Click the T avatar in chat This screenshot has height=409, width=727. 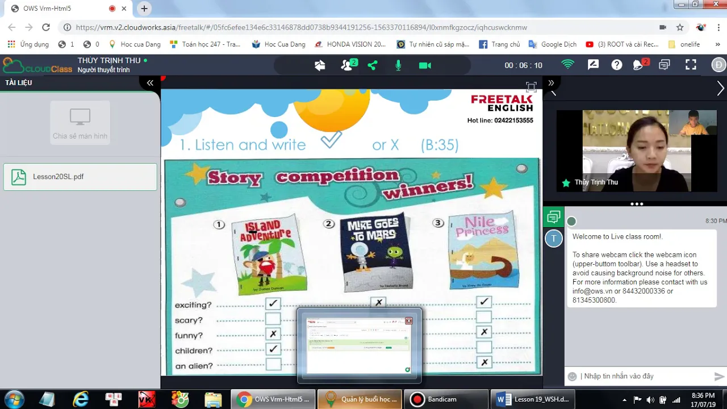click(x=554, y=239)
